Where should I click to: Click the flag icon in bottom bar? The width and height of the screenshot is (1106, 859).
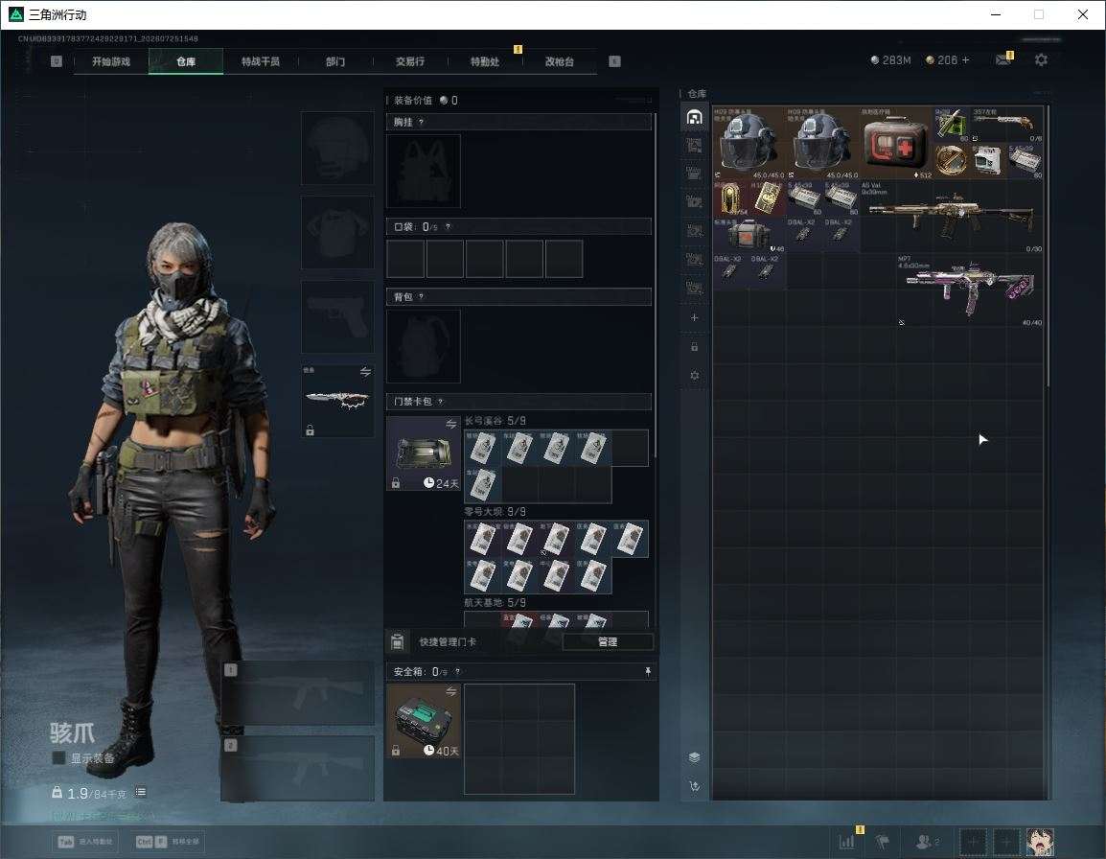[x=882, y=842]
